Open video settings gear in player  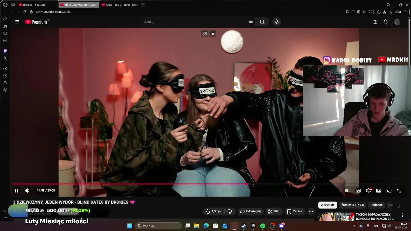[x=369, y=191]
